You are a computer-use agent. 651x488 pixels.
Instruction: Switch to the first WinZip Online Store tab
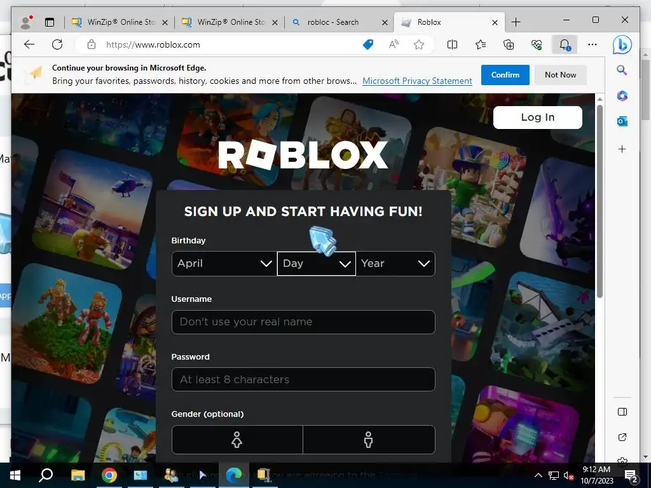(120, 22)
